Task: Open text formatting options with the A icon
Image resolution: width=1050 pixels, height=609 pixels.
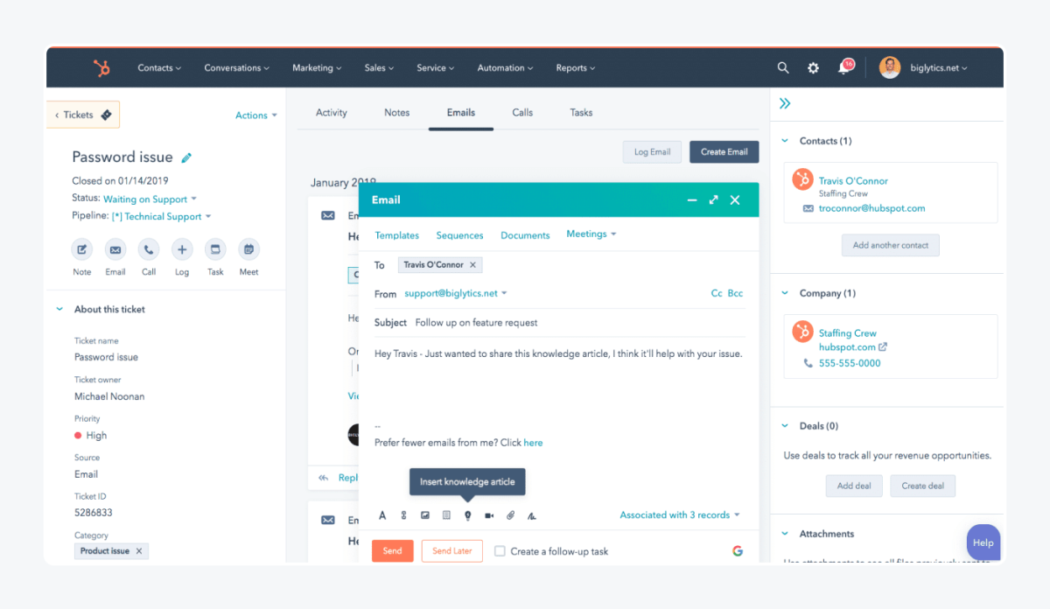Action: (382, 515)
